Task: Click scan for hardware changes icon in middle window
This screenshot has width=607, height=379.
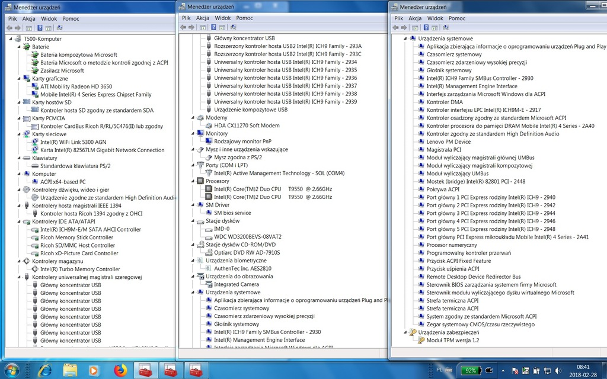Action: (233, 27)
